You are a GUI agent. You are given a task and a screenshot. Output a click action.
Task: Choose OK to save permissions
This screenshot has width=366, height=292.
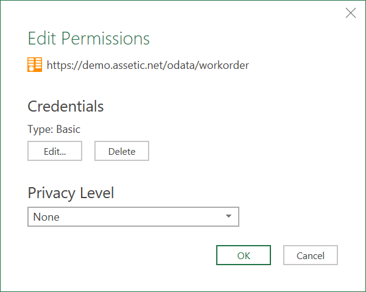244,255
